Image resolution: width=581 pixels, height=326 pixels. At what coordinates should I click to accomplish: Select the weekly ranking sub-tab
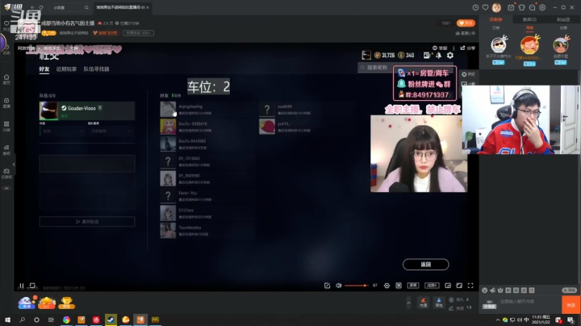click(x=529, y=27)
